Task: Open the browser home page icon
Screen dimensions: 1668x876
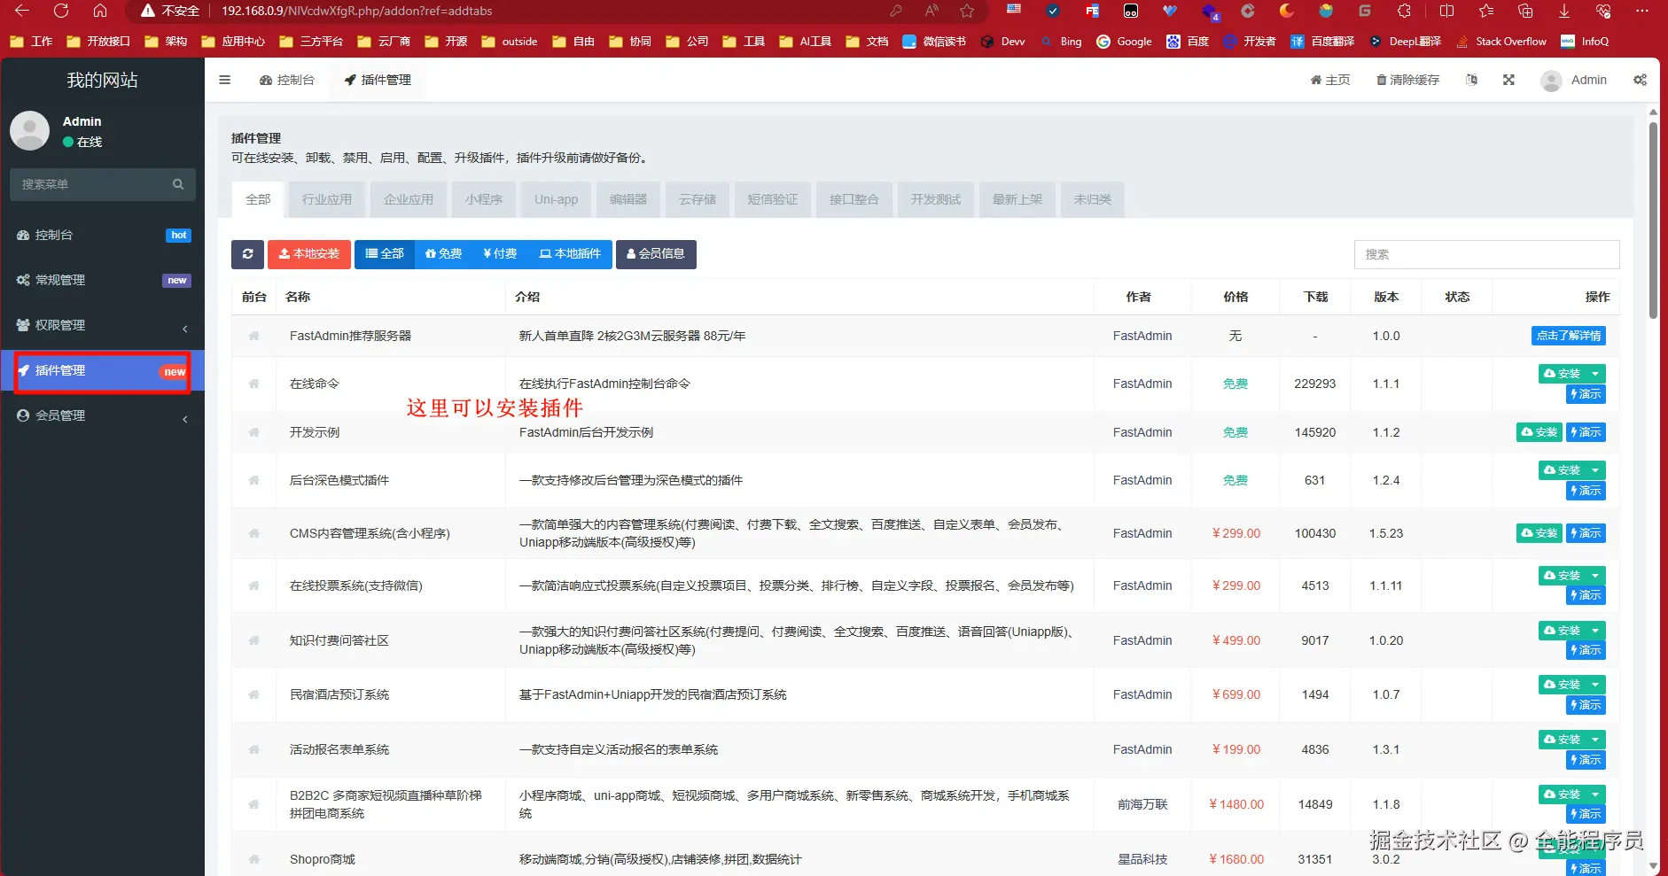Action: point(100,11)
